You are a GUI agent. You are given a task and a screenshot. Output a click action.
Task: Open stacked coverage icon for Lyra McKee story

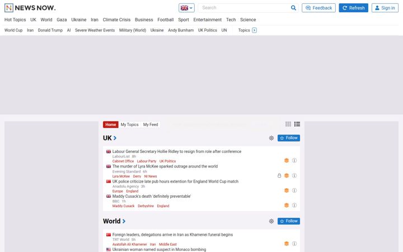tap(287, 176)
